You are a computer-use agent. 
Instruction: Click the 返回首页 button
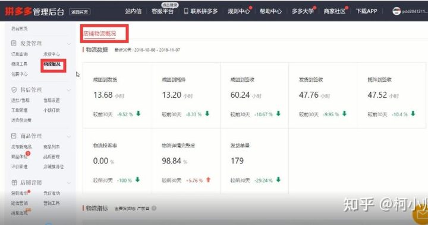[80, 12]
